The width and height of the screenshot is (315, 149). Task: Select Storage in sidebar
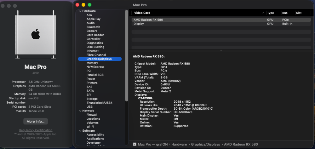point(92,99)
